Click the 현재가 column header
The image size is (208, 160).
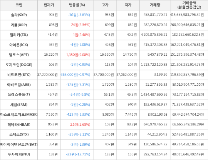click(x=49, y=5)
